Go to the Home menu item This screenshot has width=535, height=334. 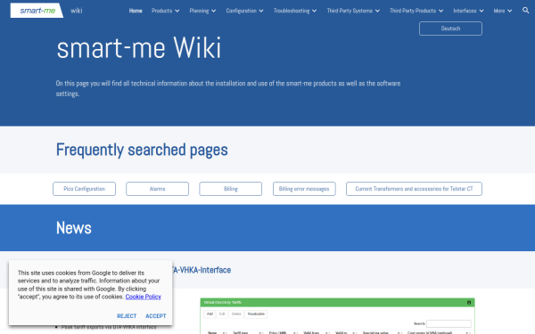136,11
